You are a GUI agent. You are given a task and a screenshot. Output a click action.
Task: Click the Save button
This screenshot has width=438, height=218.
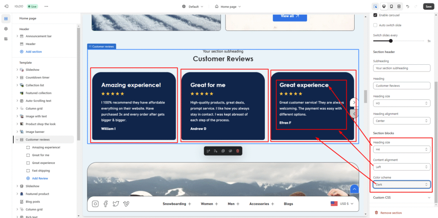(428, 6)
